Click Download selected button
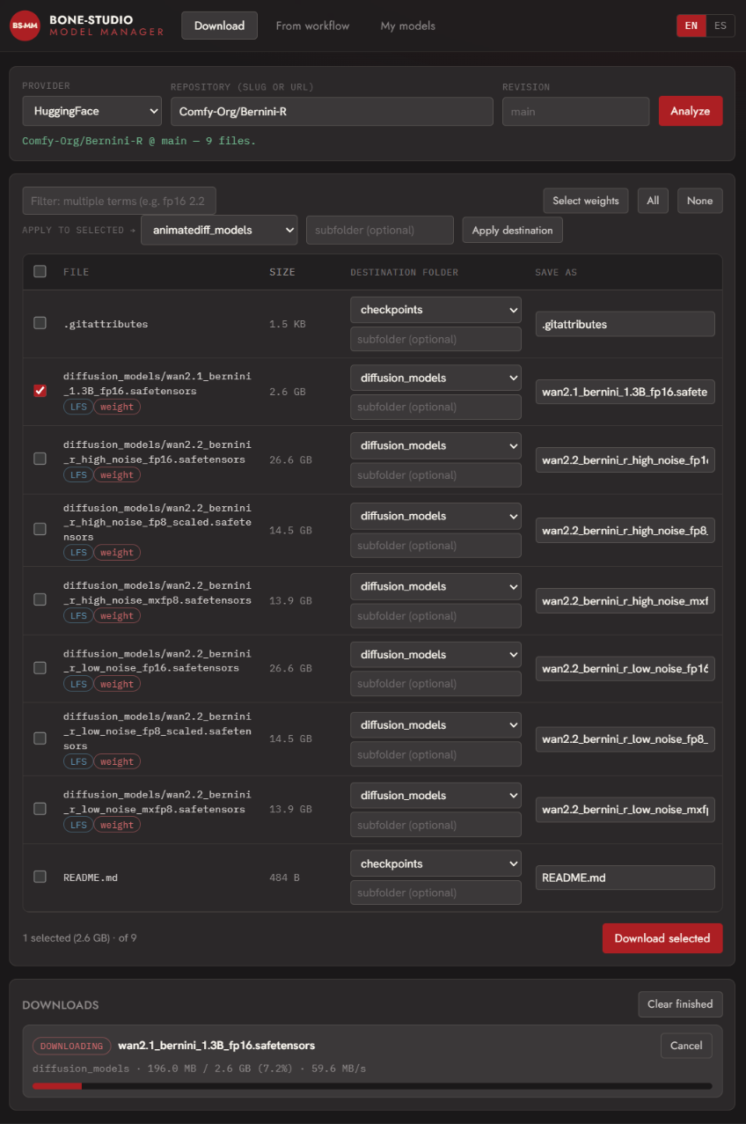746x1124 pixels. [662, 938]
